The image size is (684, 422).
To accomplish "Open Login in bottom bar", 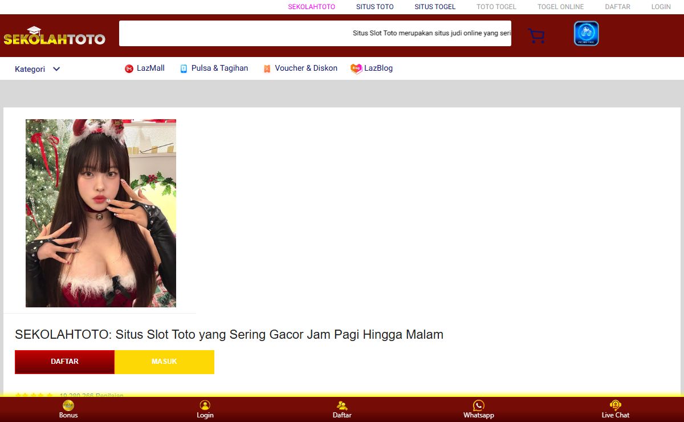I will coord(205,409).
